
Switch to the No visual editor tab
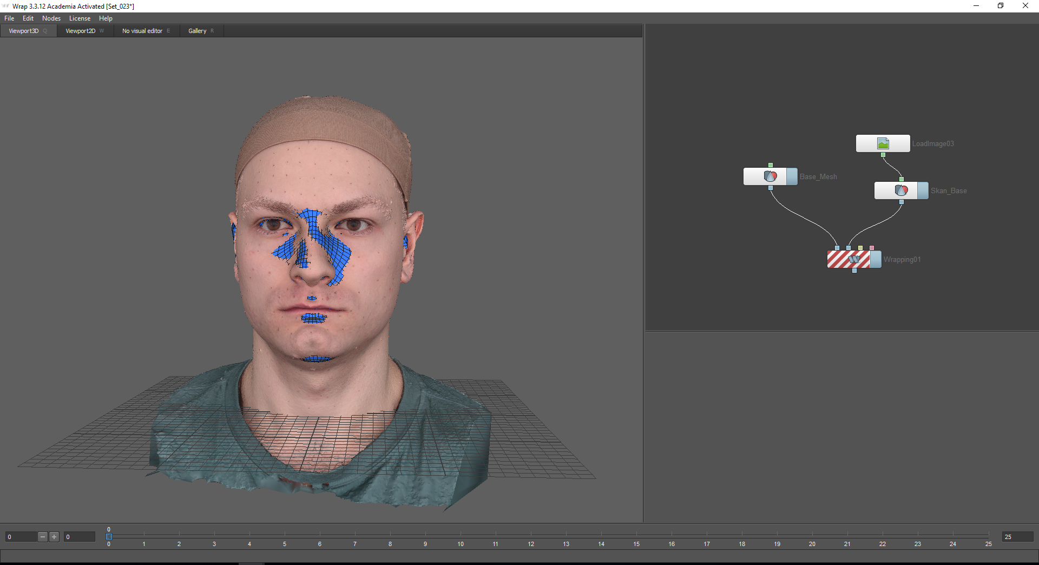coord(147,31)
